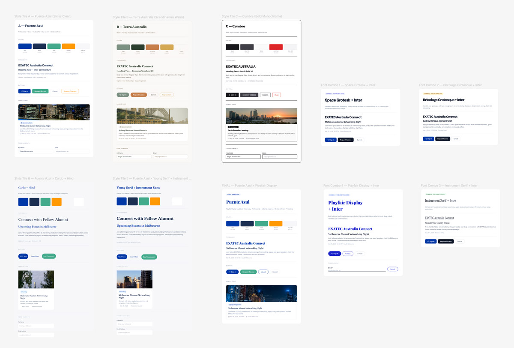The width and height of the screenshot is (514, 348).
Task: Click Submit button beside Email in Font Combo 4
Action: 392,269
